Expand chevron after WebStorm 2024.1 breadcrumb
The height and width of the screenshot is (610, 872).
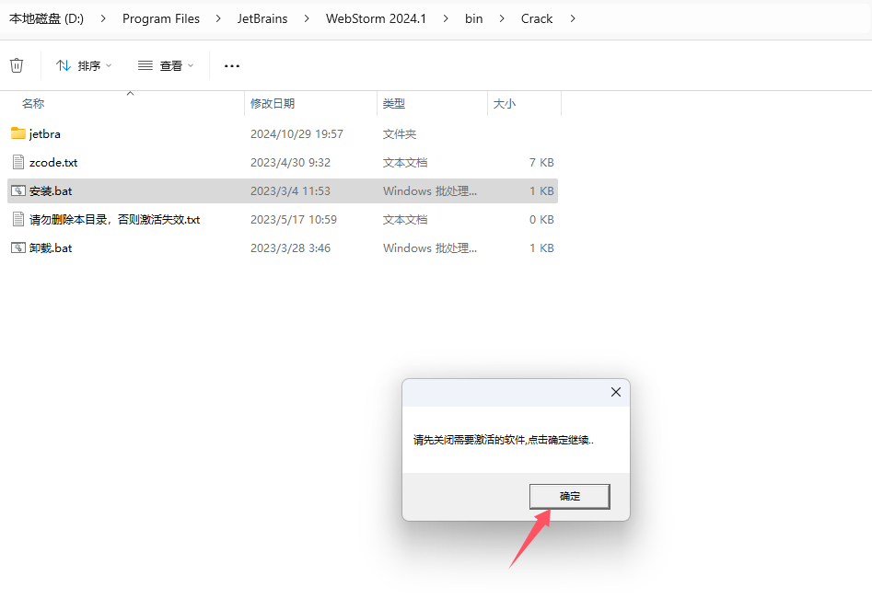point(446,19)
